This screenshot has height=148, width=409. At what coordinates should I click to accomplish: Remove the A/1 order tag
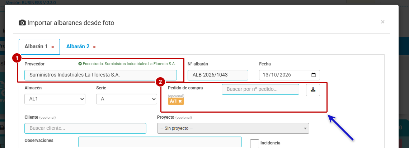pyautogui.click(x=180, y=101)
